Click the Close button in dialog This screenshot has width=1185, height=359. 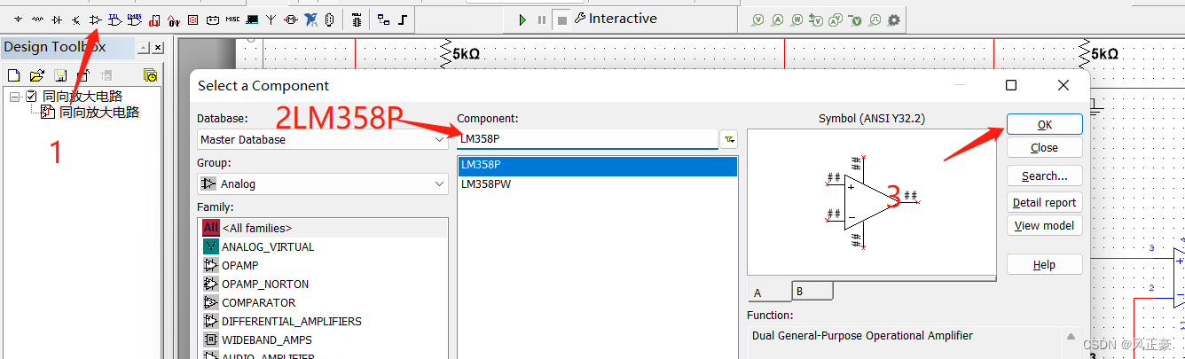click(1045, 147)
